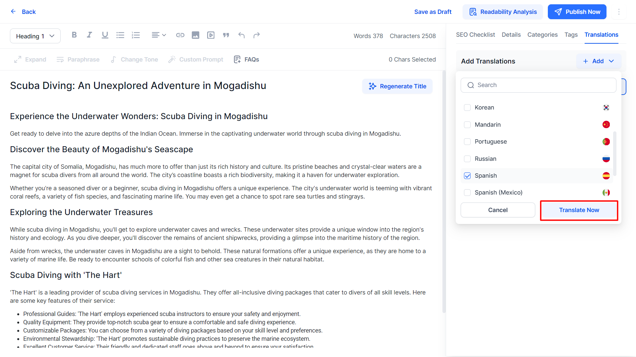The width and height of the screenshot is (636, 357).
Task: Toggle bold formatting
Action: (x=74, y=35)
